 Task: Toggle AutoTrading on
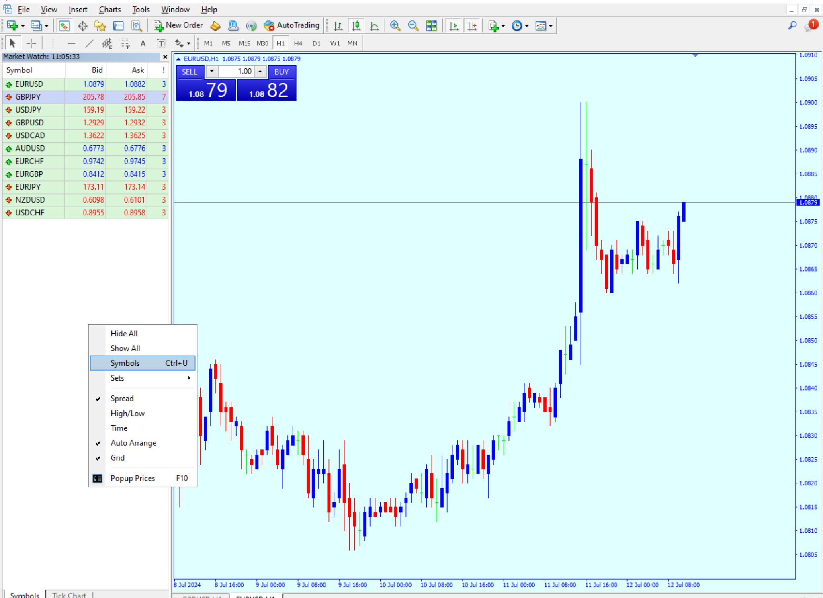[x=292, y=25]
